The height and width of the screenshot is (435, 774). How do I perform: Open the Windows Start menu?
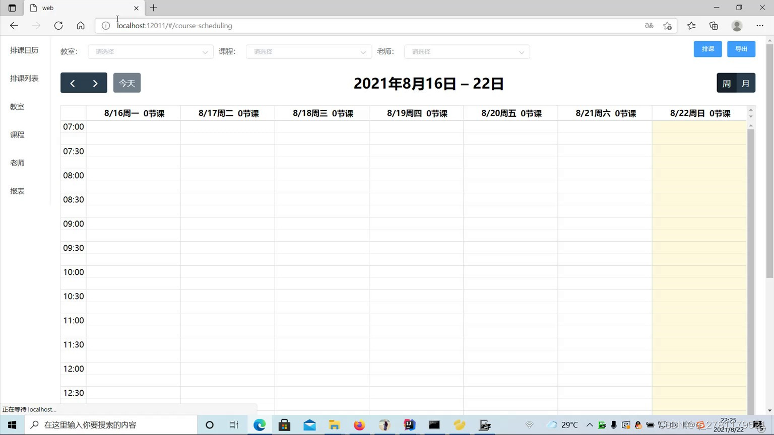tap(12, 425)
